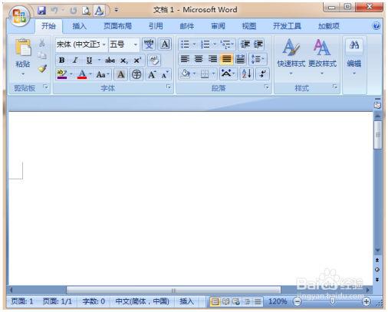Click the Sort A-Z icon

click(x=246, y=74)
